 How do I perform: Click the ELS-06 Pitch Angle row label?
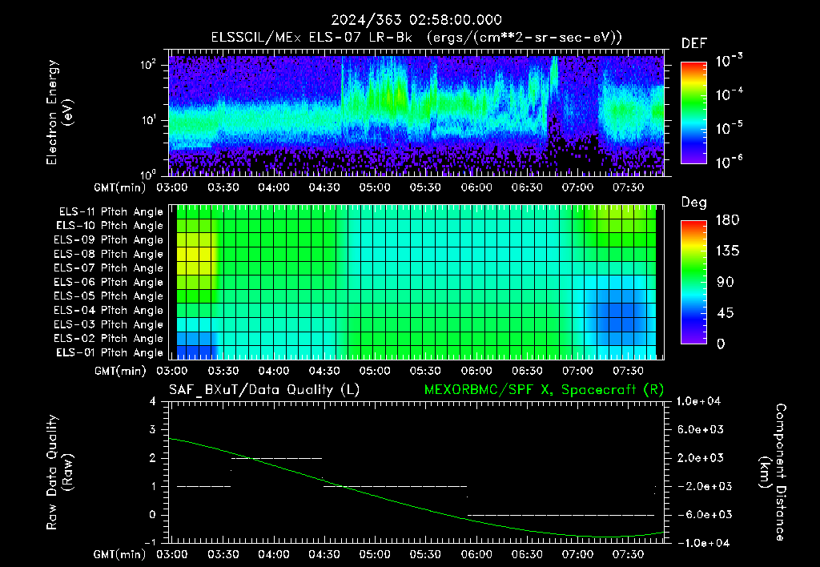point(109,282)
